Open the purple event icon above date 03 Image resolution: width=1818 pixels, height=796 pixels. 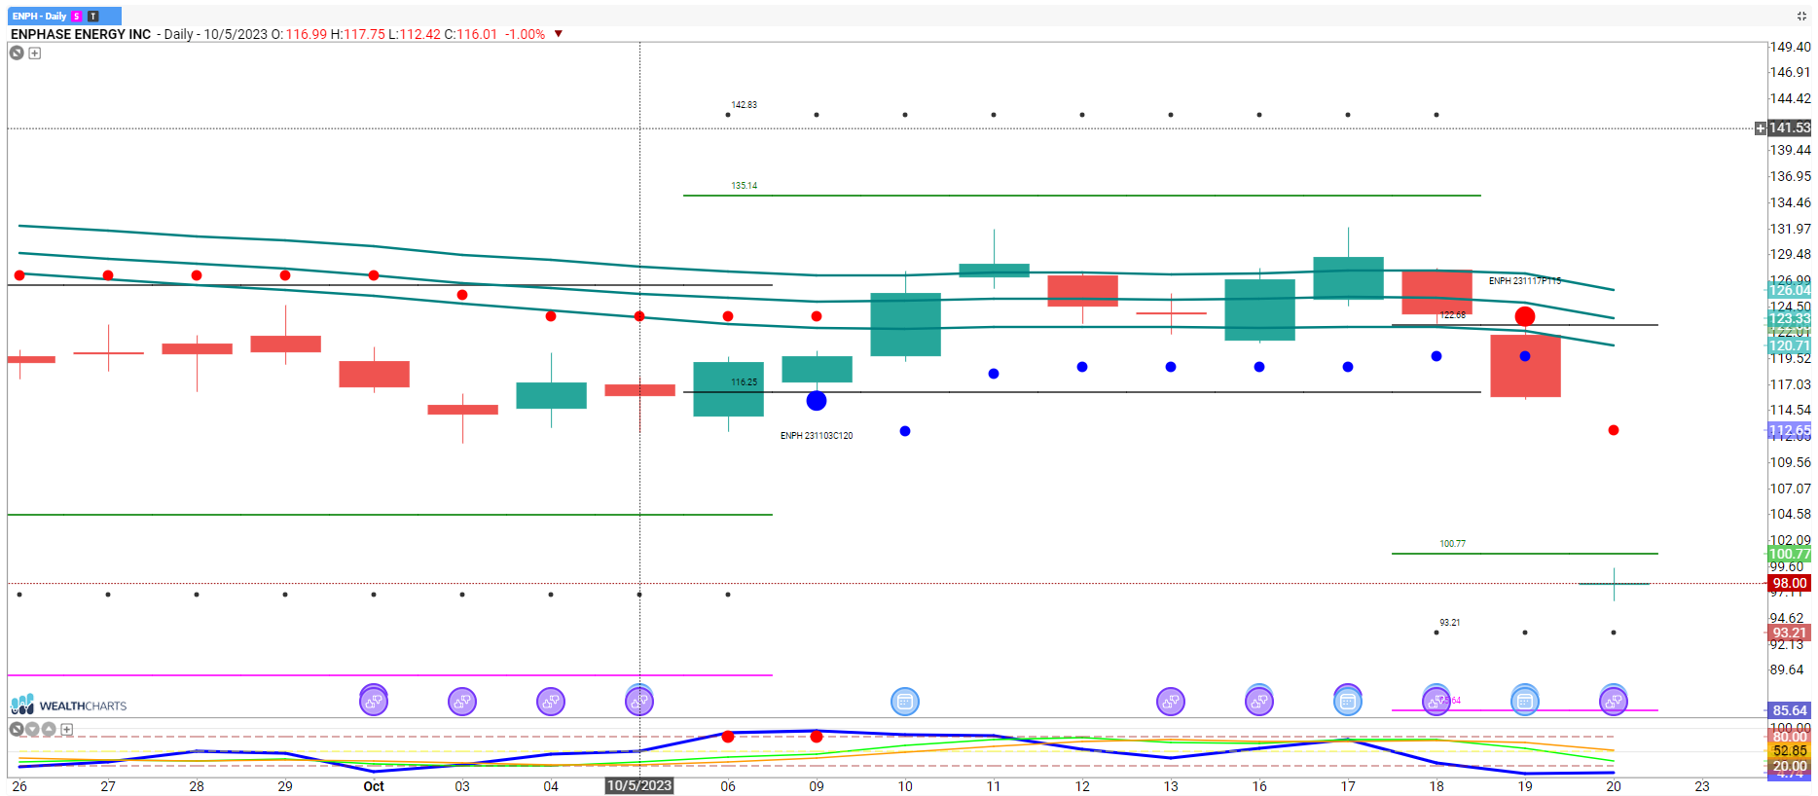[462, 701]
